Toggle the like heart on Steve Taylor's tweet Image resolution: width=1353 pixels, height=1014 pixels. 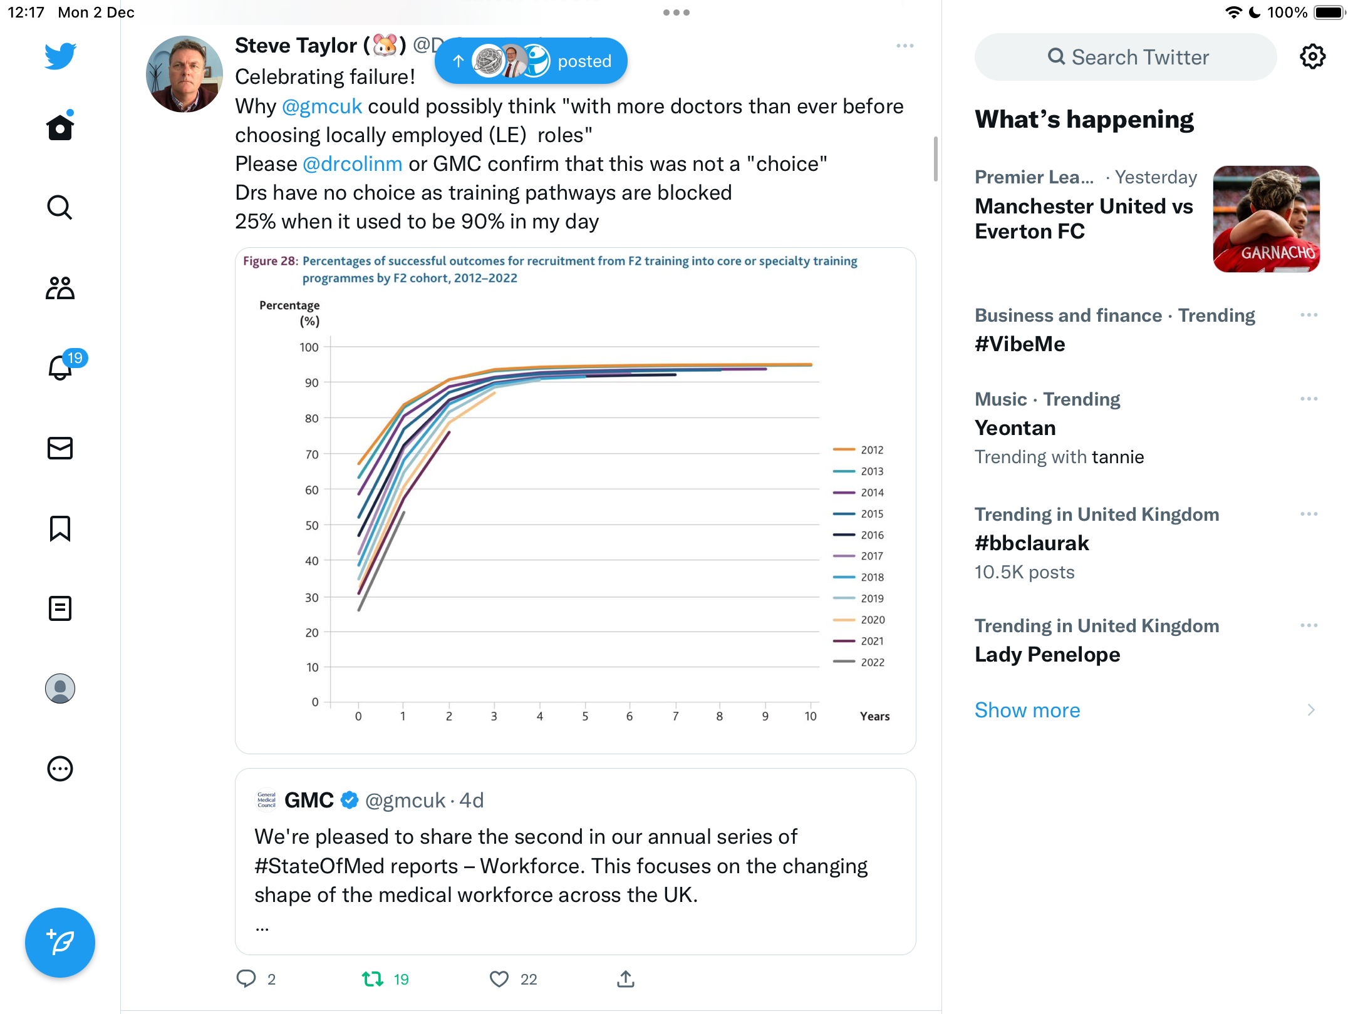499,979
